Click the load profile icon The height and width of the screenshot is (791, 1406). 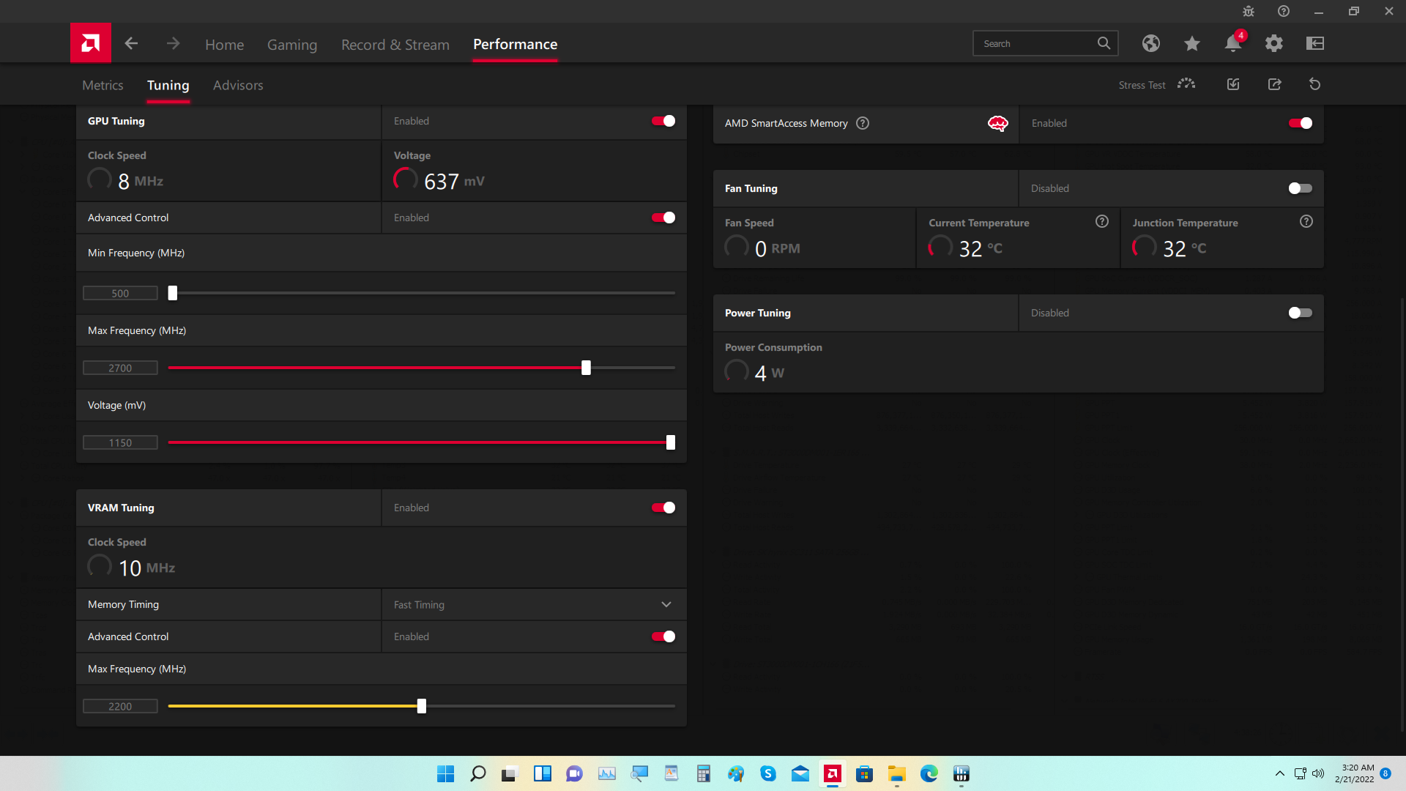[1233, 84]
